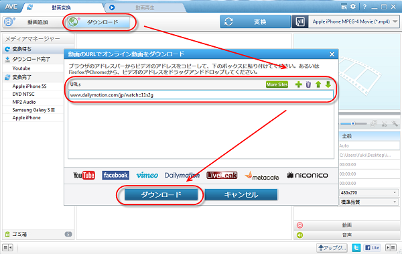Click the ダウンロード toolbar button
Viewport: 402px width, 254px height.
tap(99, 22)
